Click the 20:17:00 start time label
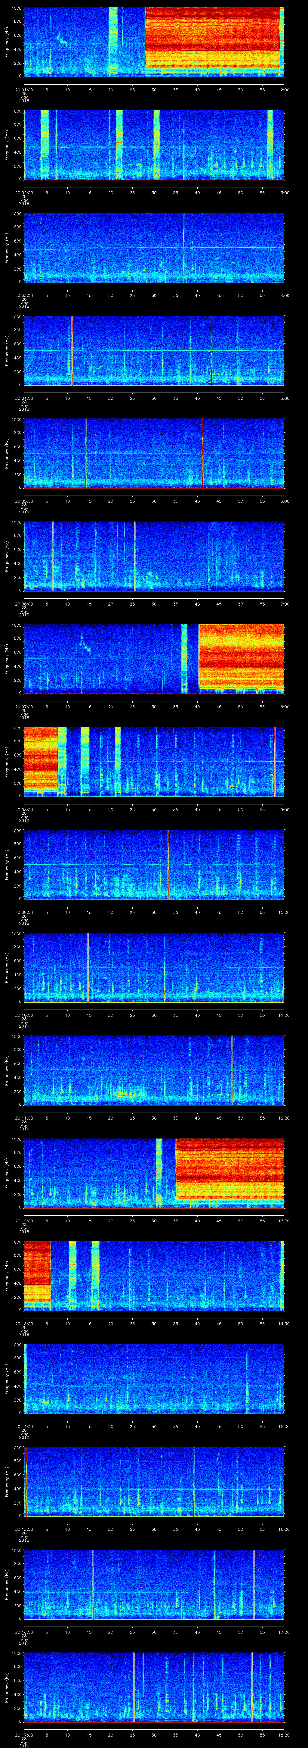The height and width of the screenshot is (1748, 308). click(24, 1735)
